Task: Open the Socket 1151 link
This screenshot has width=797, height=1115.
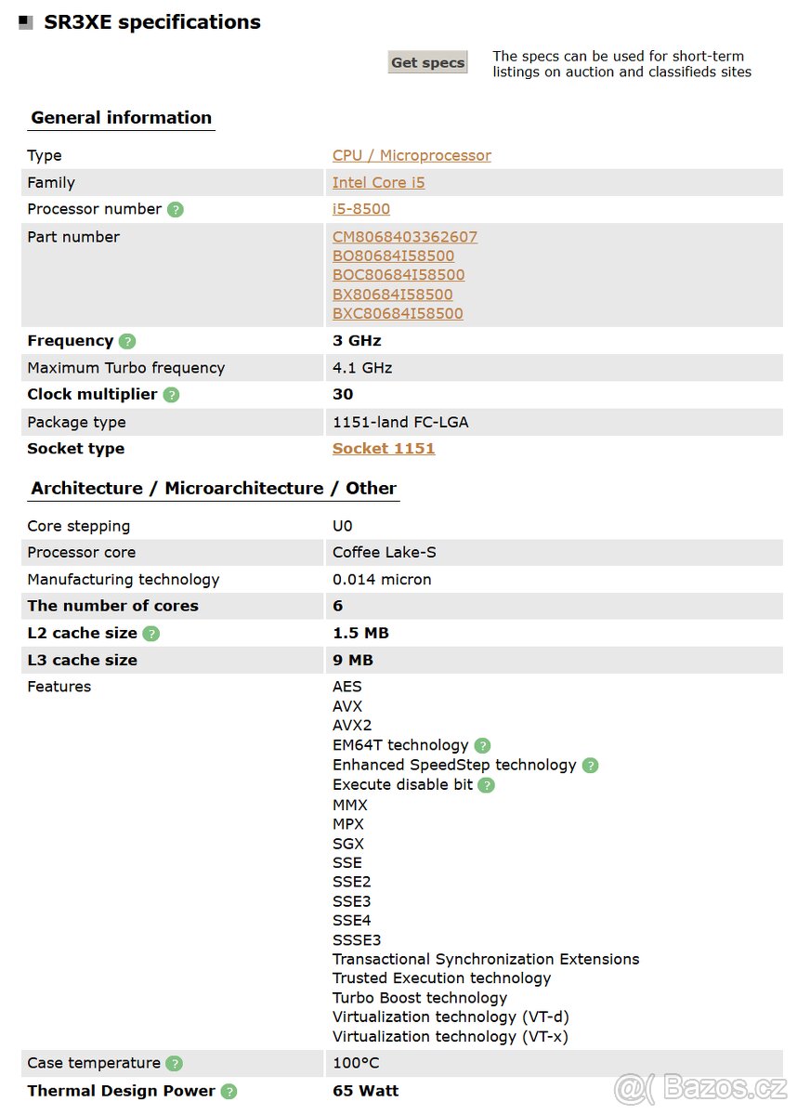Action: pos(384,449)
